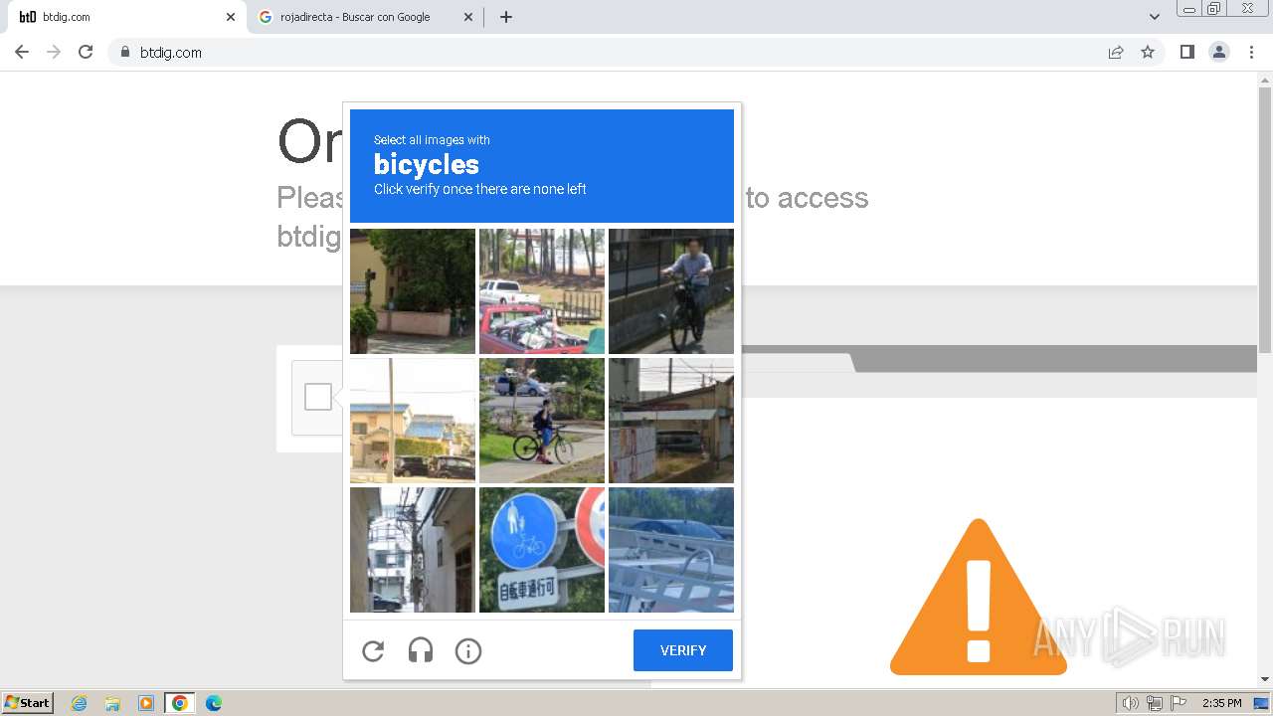The image size is (1273, 716).
Task: Toggle the browser side panel
Action: pyautogui.click(x=1186, y=52)
